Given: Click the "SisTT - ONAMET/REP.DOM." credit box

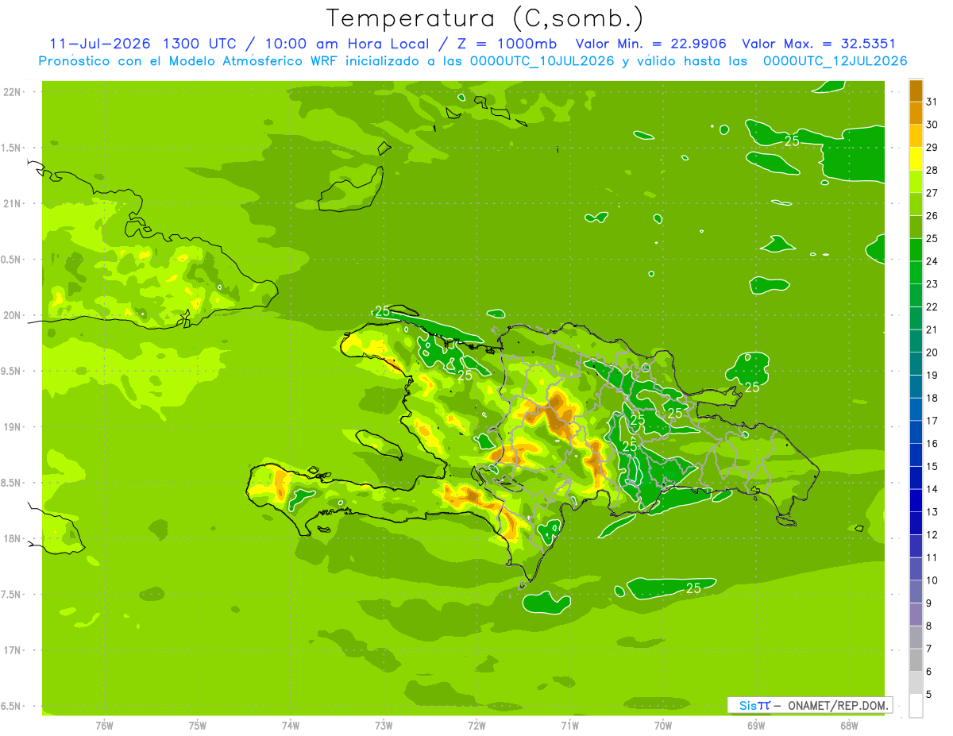Looking at the screenshot, I should (809, 705).
